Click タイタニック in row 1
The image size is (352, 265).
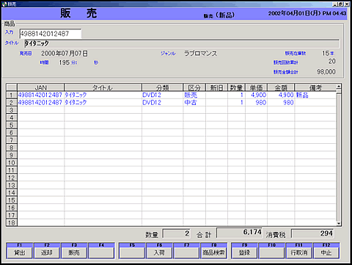pyautogui.click(x=76, y=95)
